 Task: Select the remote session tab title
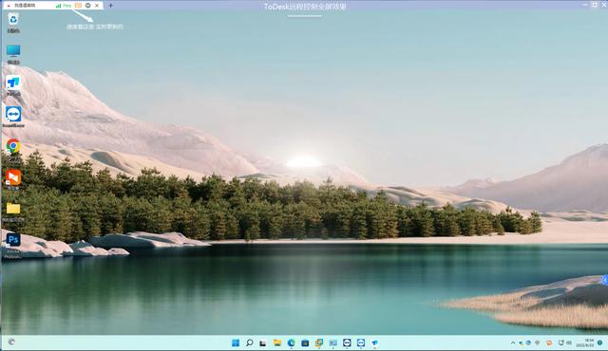coord(25,6)
